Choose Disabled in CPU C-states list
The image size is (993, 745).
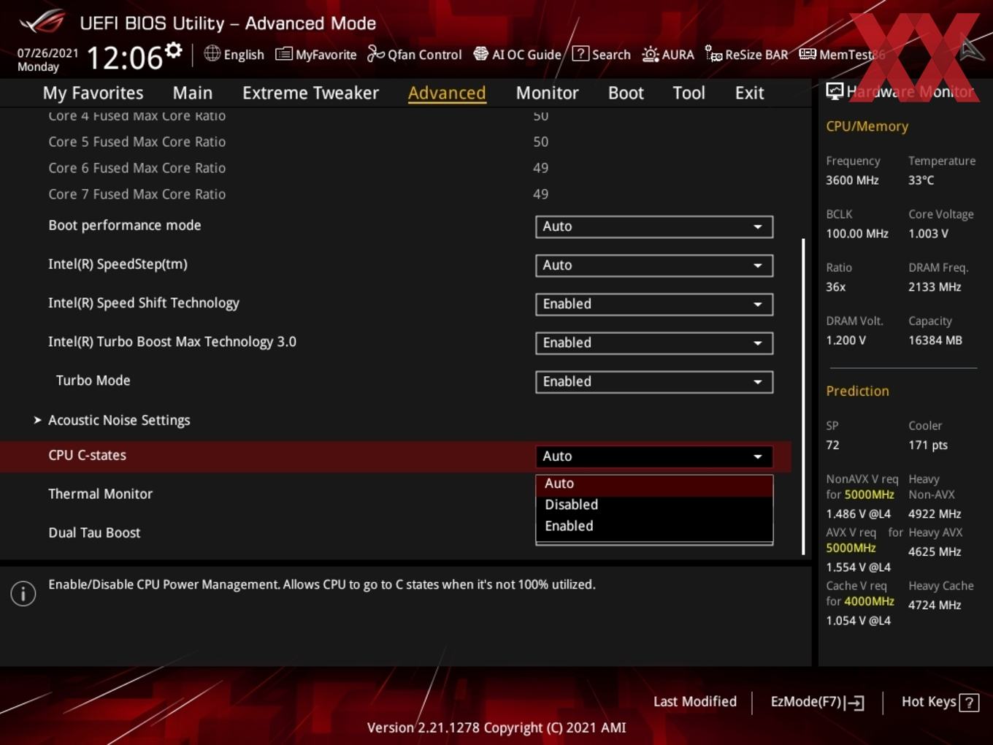654,505
